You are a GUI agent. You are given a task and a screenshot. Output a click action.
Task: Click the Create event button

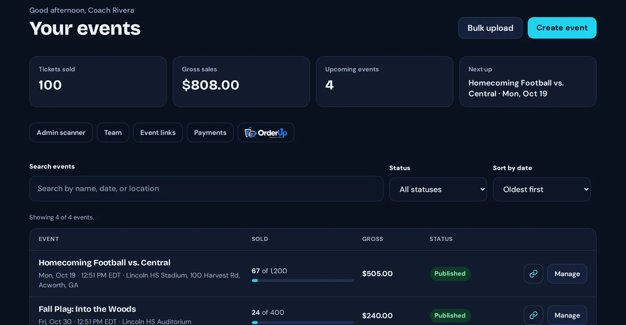(562, 28)
